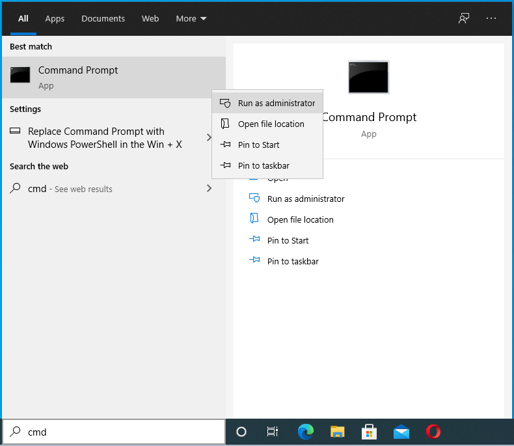The height and width of the screenshot is (446, 514).
Task: Open the Mail app on taskbar
Action: pos(401,432)
